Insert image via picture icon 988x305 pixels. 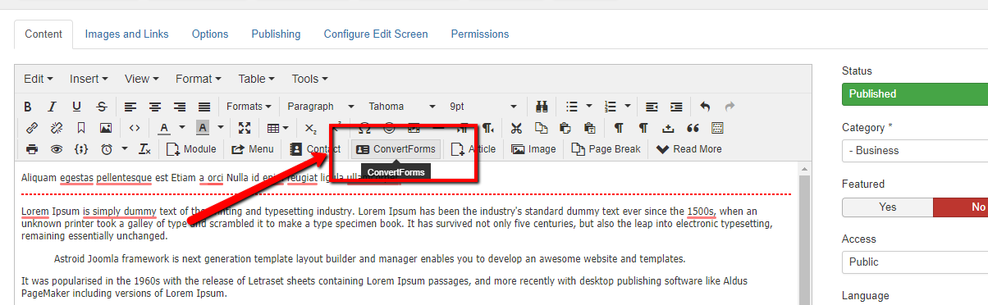point(105,128)
